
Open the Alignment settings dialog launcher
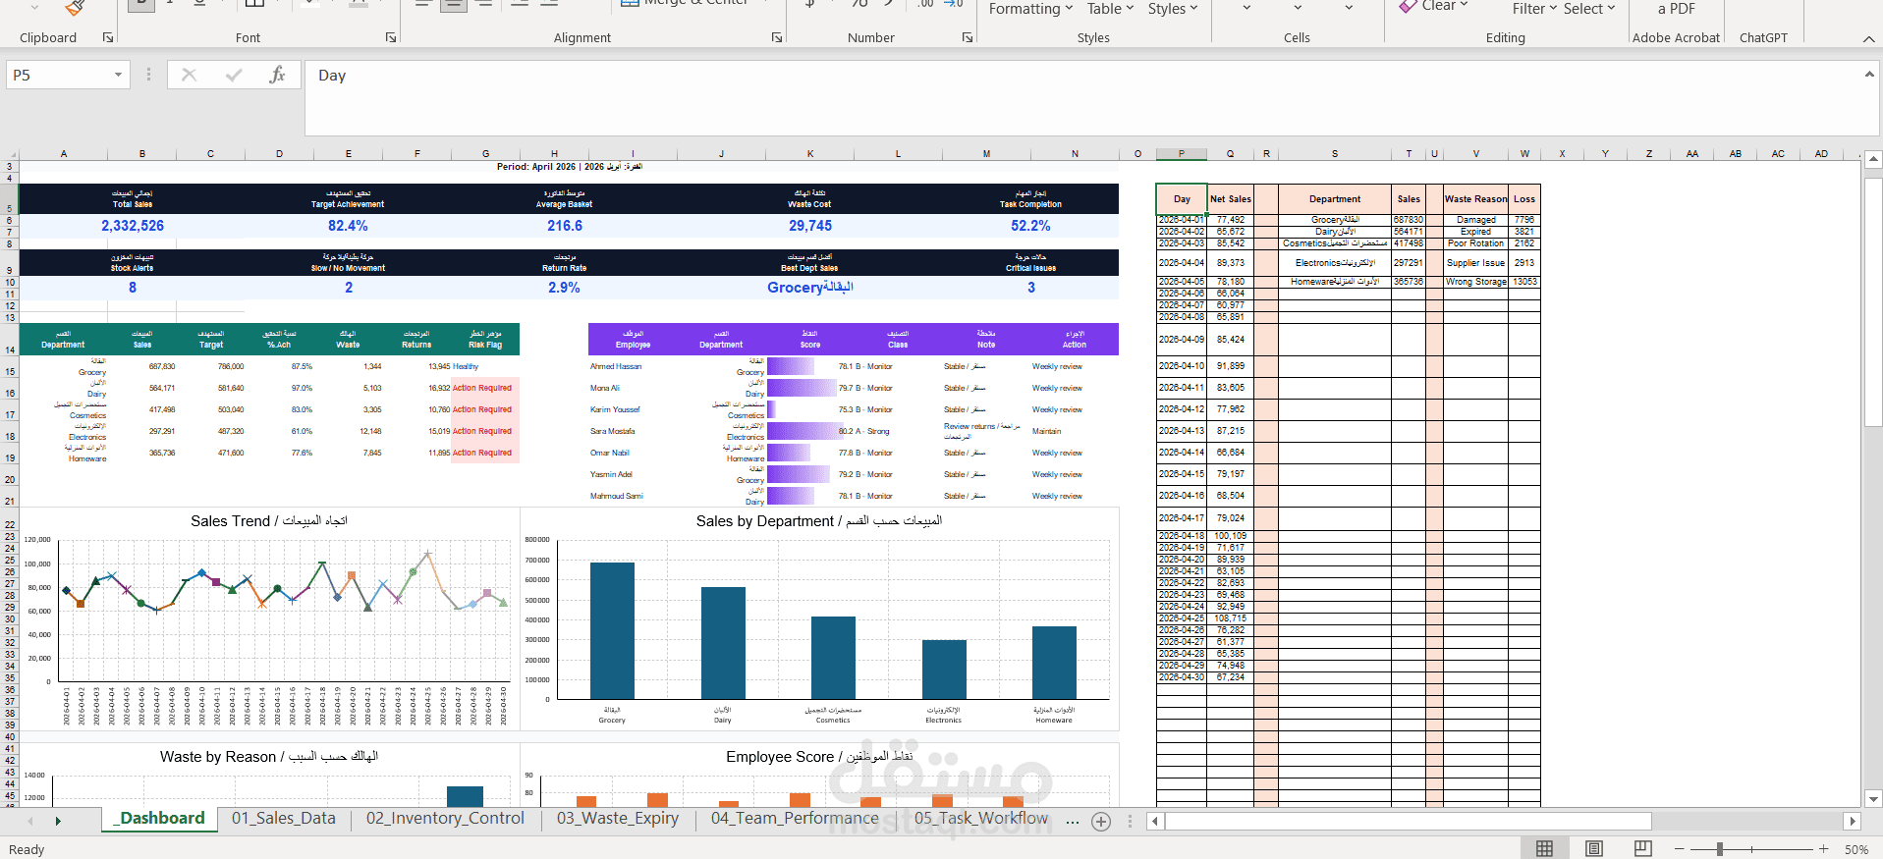[x=777, y=37]
